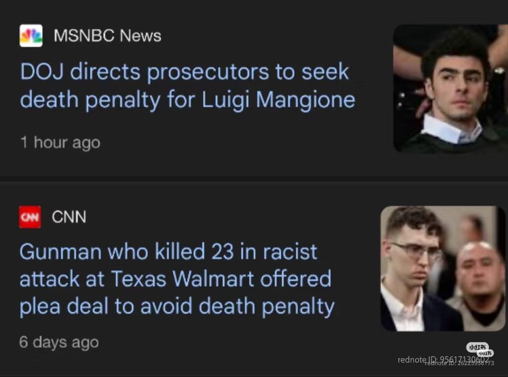The image size is (508, 377).
Task: Click the "1 hour ago" timestamp
Action: [x=60, y=143]
